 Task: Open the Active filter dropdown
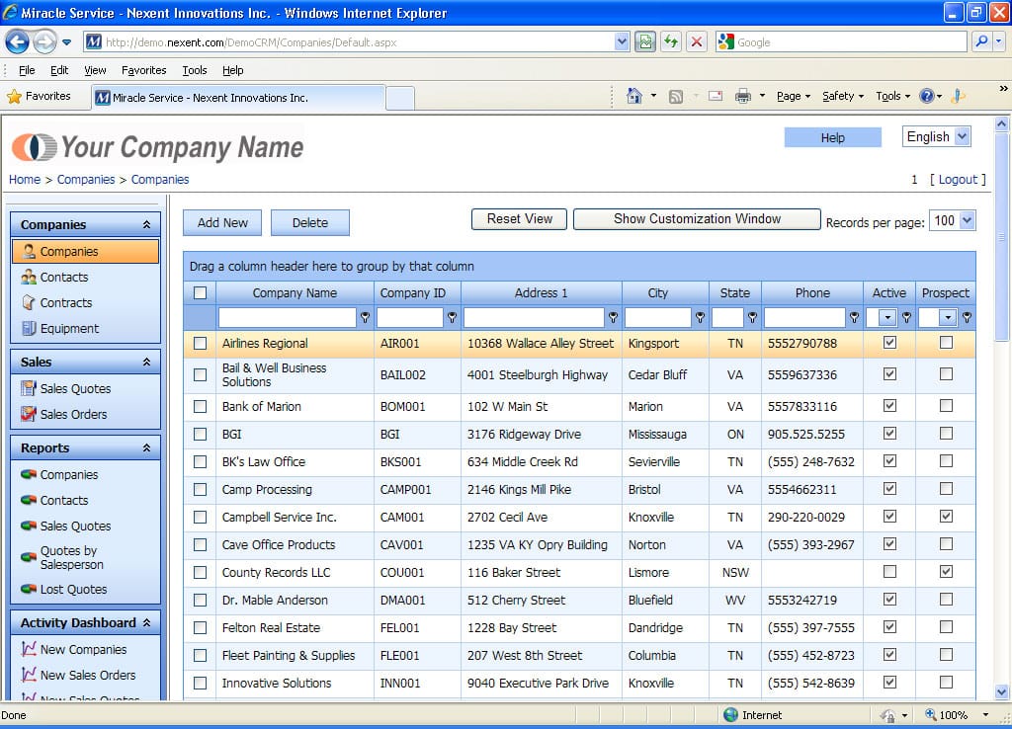click(888, 317)
